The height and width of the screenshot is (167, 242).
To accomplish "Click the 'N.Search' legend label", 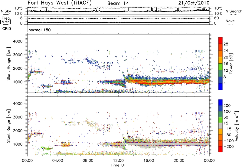I will pos(234,11).
